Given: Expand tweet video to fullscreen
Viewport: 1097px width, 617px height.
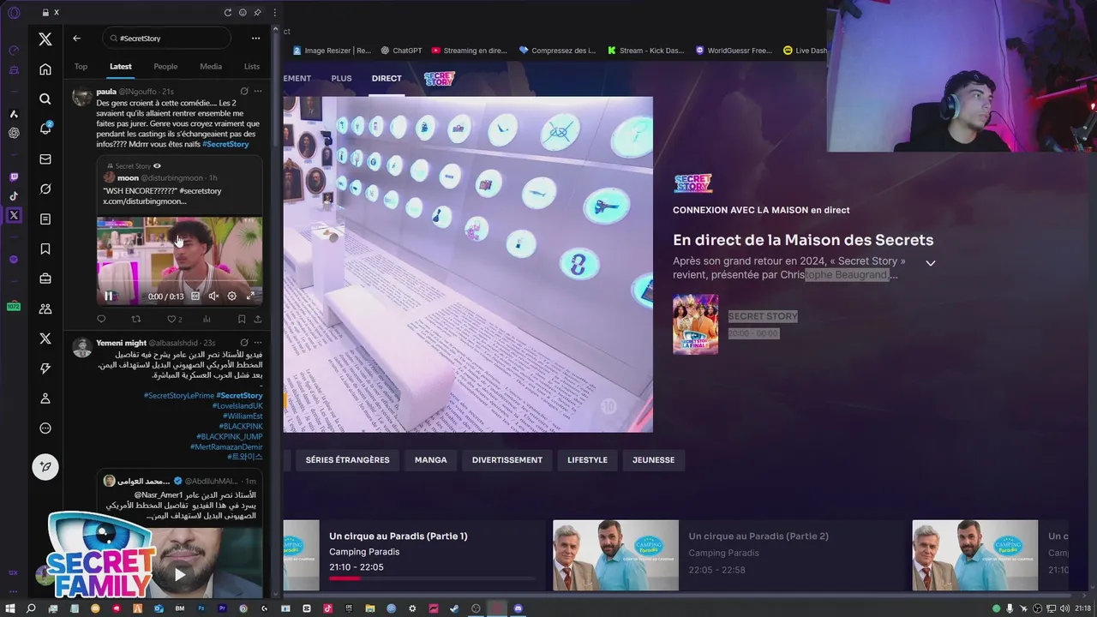Looking at the screenshot, I should (250, 297).
